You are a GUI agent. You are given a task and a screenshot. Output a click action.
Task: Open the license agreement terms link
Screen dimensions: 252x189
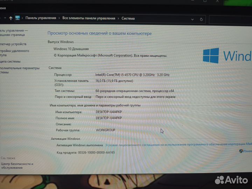click(178, 145)
